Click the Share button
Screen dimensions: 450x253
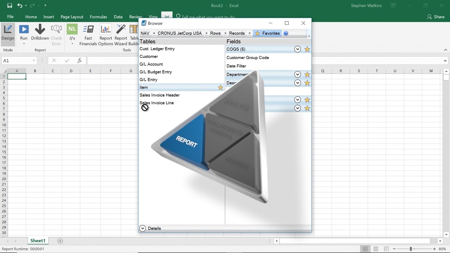click(x=436, y=17)
